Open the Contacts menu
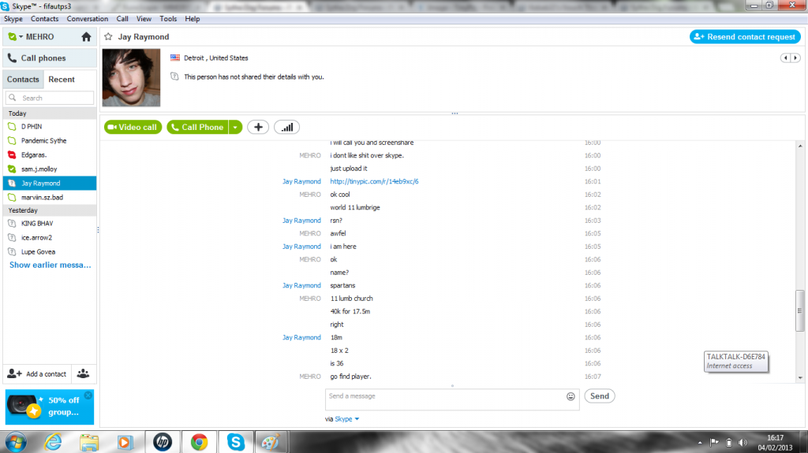 (44, 19)
